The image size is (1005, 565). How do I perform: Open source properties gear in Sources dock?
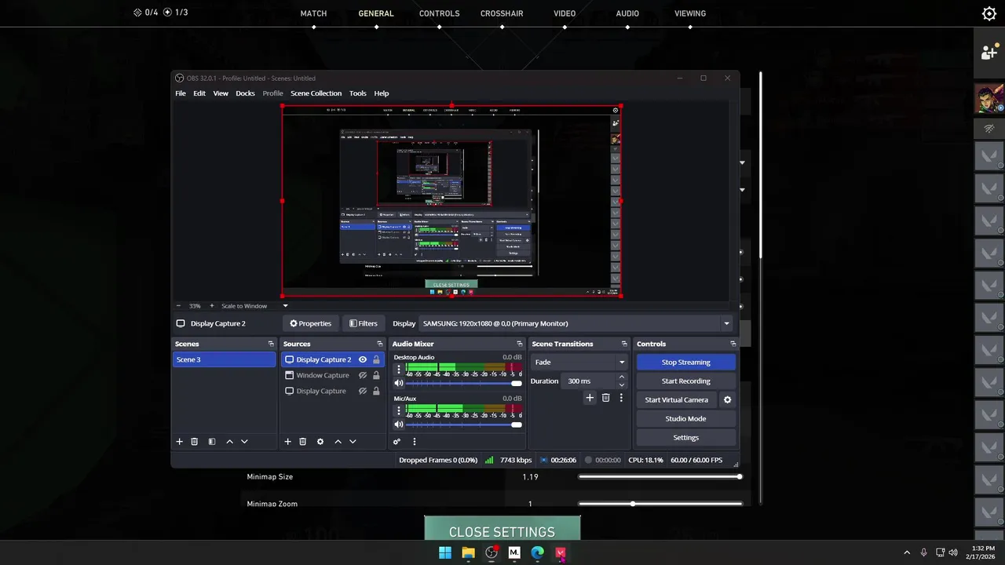coord(320,442)
